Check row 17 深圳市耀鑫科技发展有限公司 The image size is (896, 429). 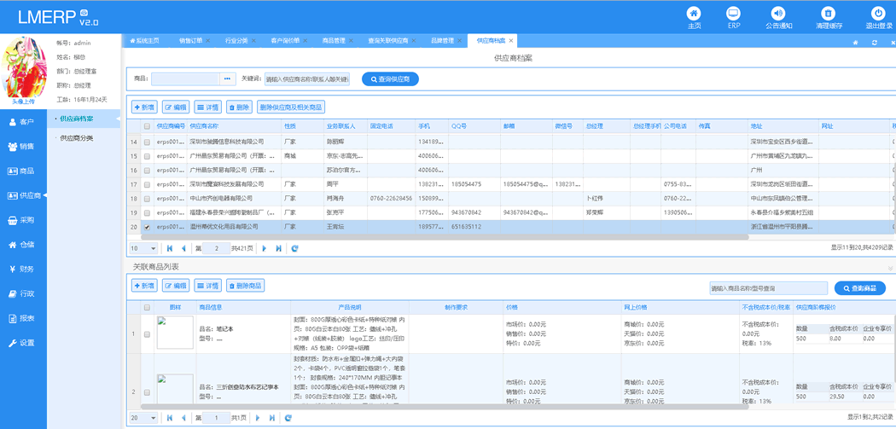click(147, 184)
